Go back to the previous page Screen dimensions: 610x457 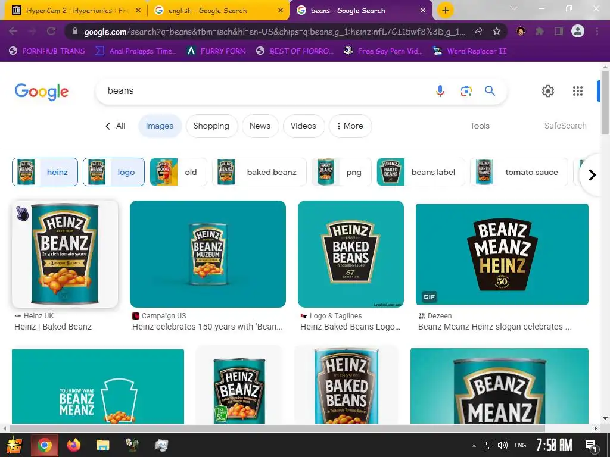pos(13,31)
